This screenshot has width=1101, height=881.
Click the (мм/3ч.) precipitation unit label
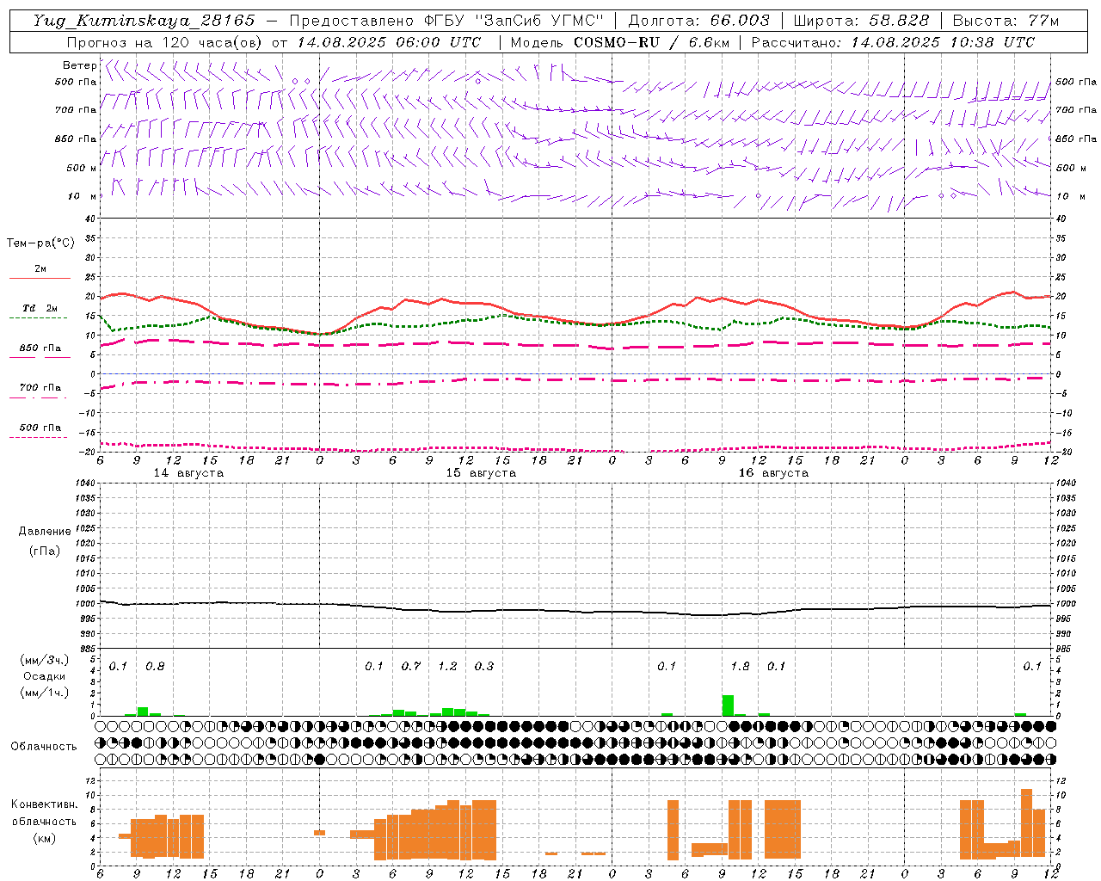coord(45,660)
